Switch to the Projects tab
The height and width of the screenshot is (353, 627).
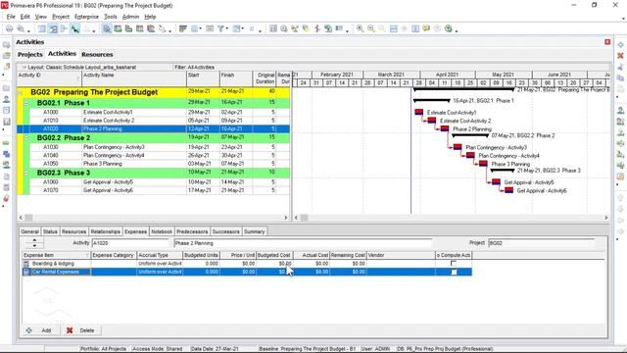[30, 55]
